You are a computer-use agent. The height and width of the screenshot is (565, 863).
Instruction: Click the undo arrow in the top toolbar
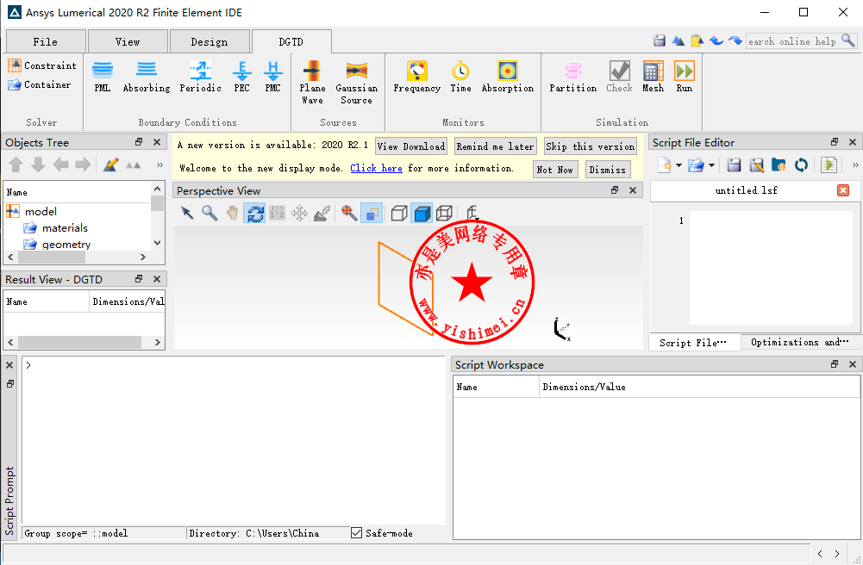pos(716,40)
